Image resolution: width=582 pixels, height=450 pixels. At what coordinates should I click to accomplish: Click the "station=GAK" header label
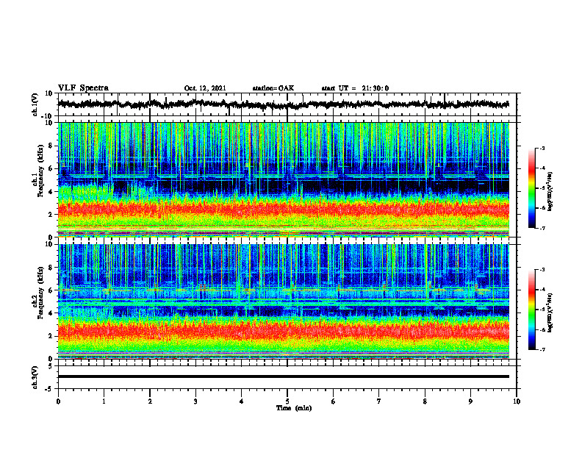(x=273, y=88)
